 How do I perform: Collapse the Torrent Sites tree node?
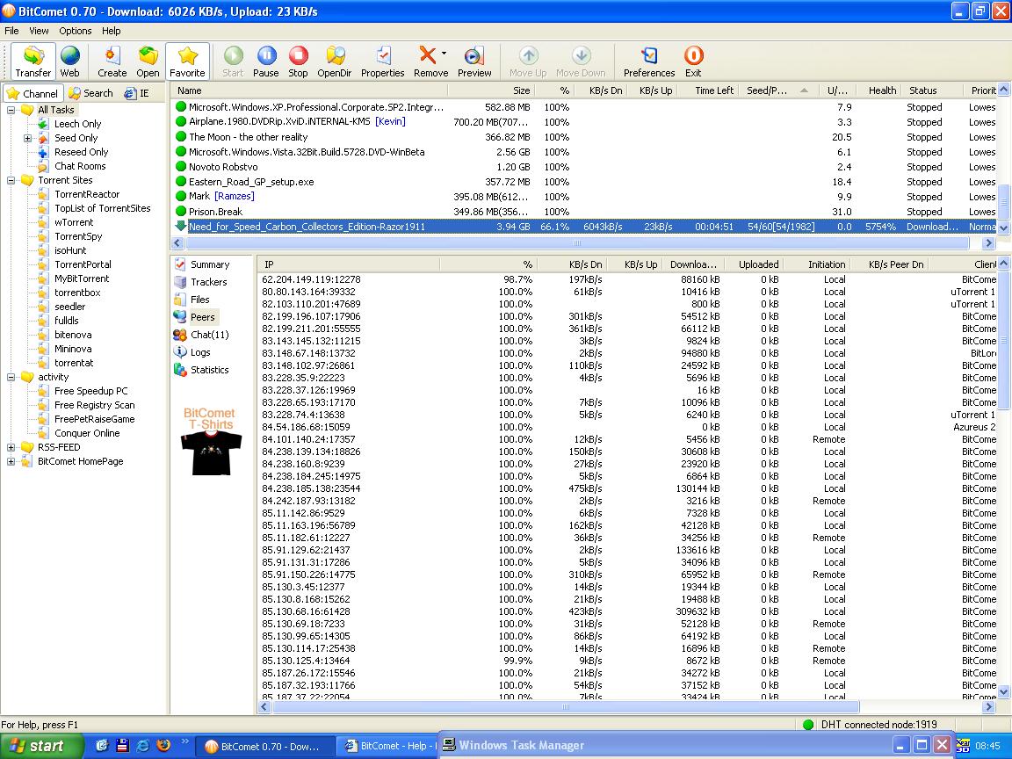pos(11,181)
